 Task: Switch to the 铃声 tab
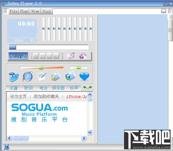74,88
